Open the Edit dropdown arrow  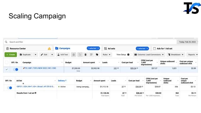[52, 55]
